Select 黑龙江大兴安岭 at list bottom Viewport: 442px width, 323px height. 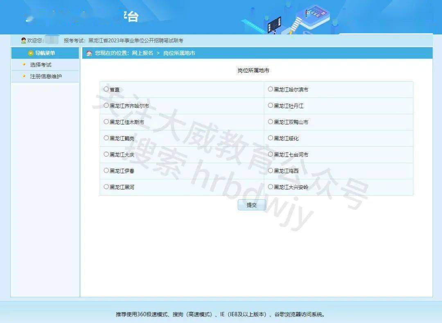pos(270,187)
